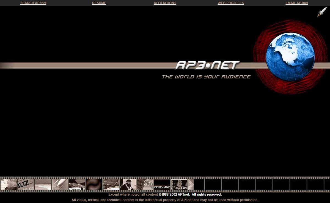Click the rocket icon in top corner
Viewport: 330px width, 203px height.
[322, 12]
